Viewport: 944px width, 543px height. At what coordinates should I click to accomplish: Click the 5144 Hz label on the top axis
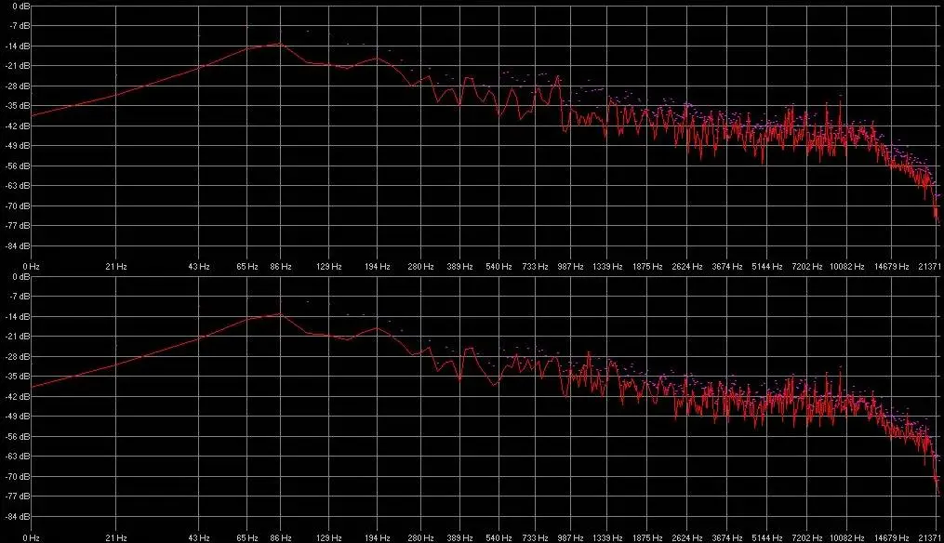click(x=768, y=266)
